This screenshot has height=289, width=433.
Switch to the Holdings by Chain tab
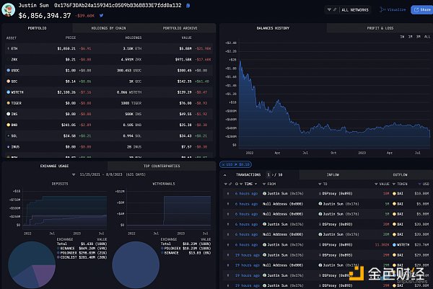(109, 27)
